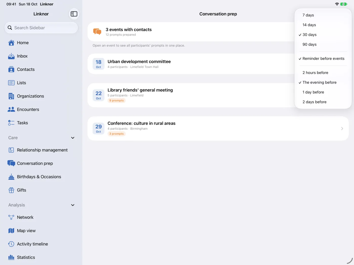
Task: Click the Conversation prep page title
Action: tap(218, 14)
